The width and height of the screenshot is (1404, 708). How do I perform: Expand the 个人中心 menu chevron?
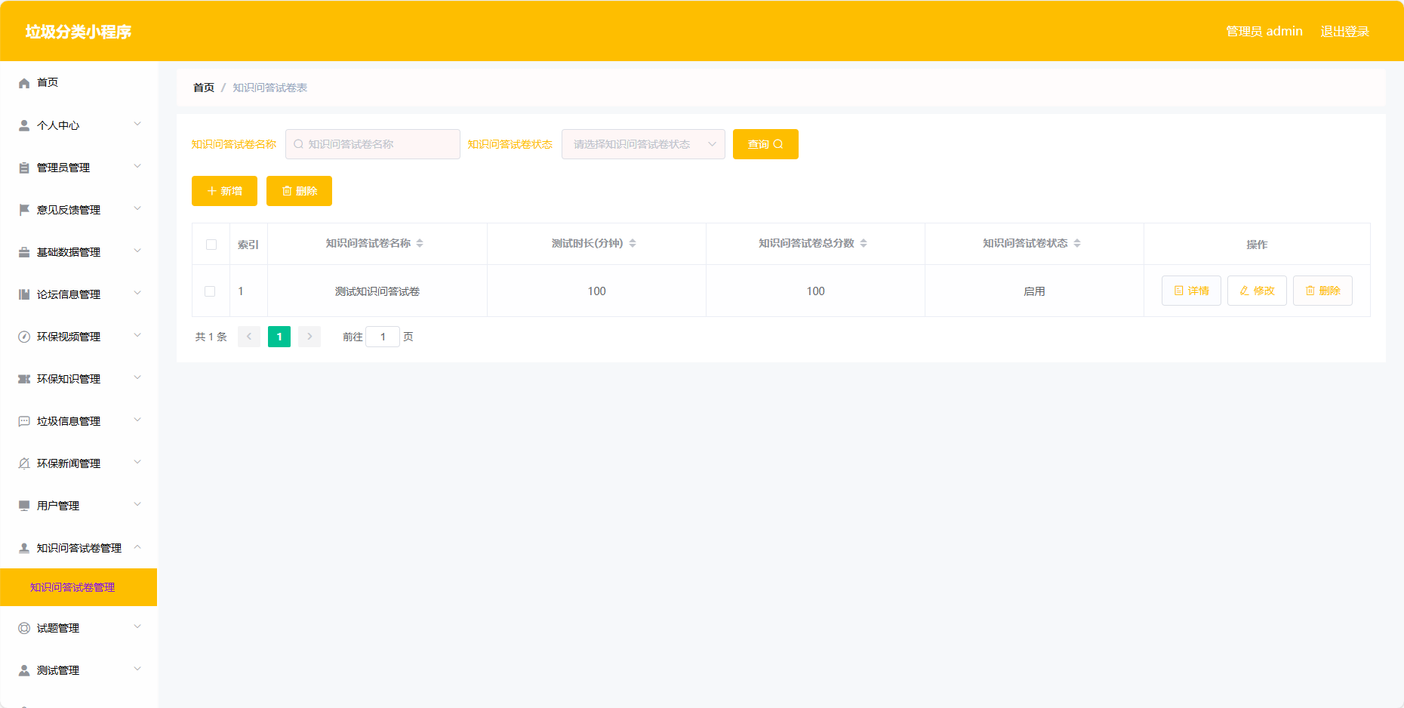pyautogui.click(x=137, y=124)
